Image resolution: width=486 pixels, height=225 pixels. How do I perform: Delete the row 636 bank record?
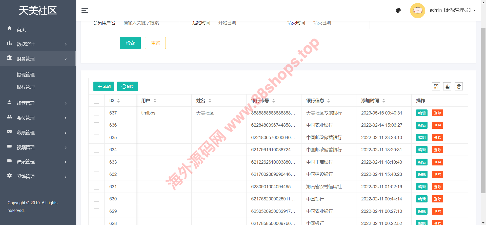(x=437, y=125)
